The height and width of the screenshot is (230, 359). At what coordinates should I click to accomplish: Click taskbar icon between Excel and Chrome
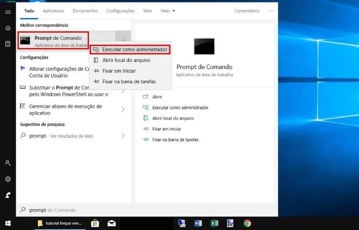[230, 223]
